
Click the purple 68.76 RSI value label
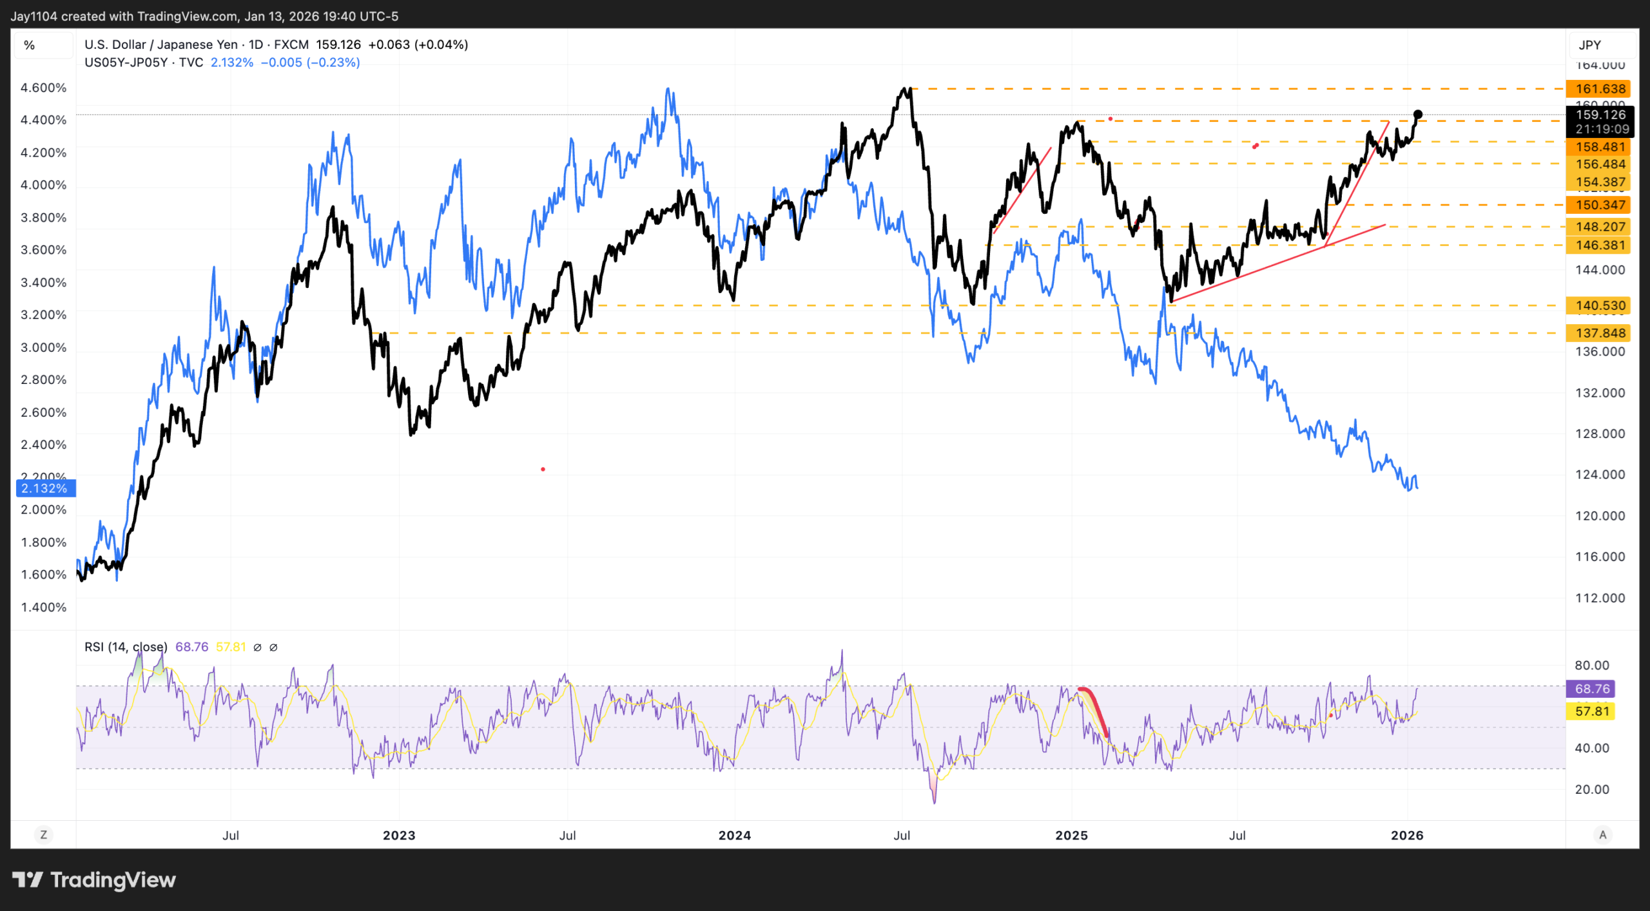pyautogui.click(x=1591, y=689)
